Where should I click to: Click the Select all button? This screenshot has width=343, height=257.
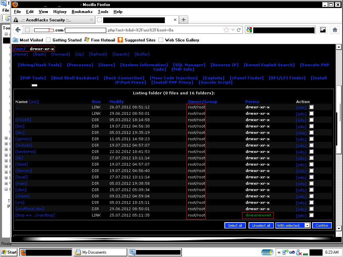235,225
